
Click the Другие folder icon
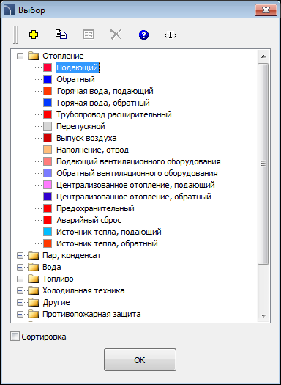pos(34,302)
